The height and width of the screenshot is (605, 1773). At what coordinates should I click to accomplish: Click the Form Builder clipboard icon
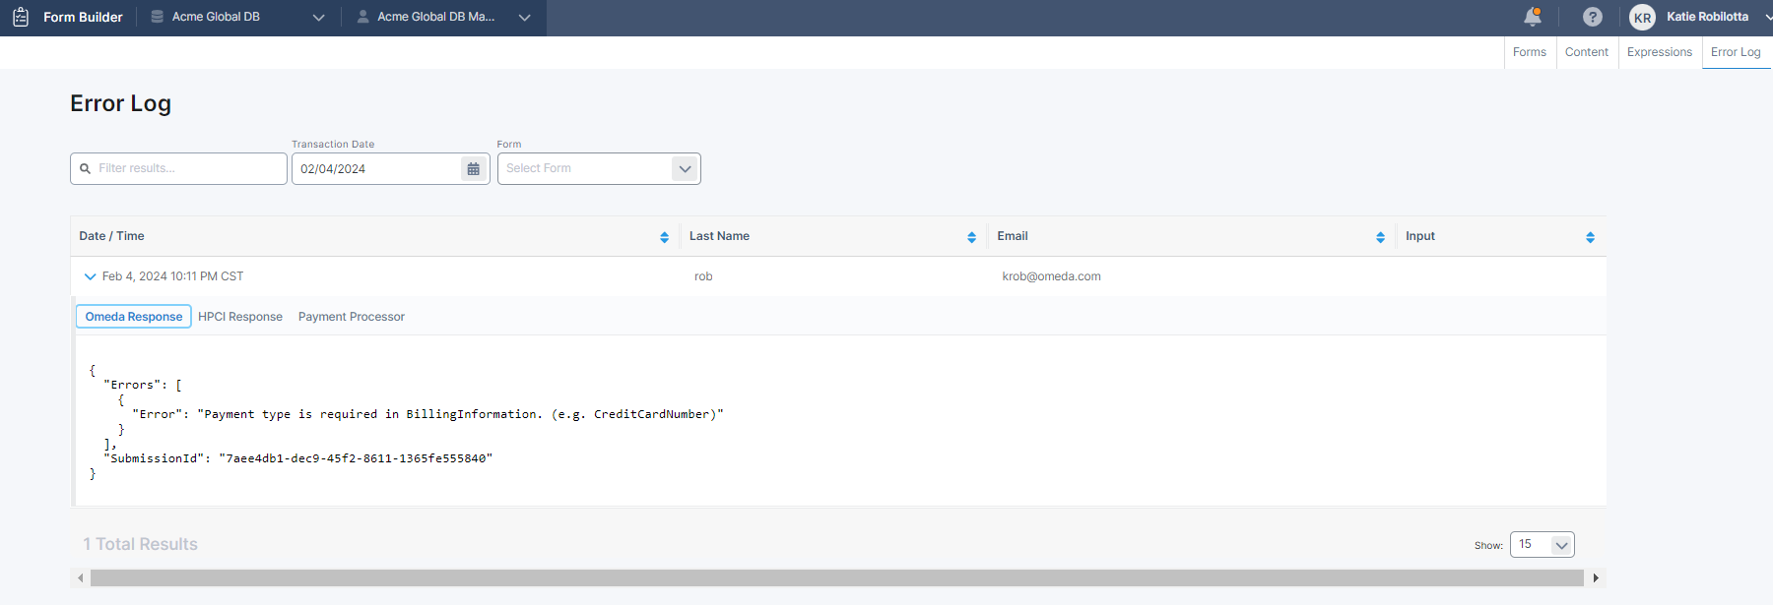21,17
